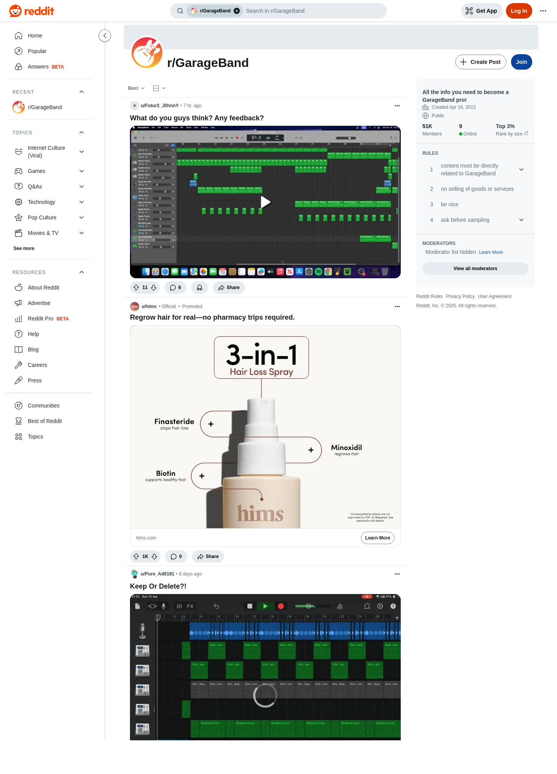Give an award to the feedback post

pyautogui.click(x=200, y=288)
